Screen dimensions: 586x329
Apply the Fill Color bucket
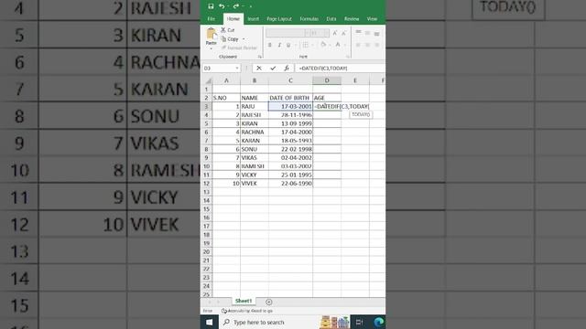(x=323, y=45)
